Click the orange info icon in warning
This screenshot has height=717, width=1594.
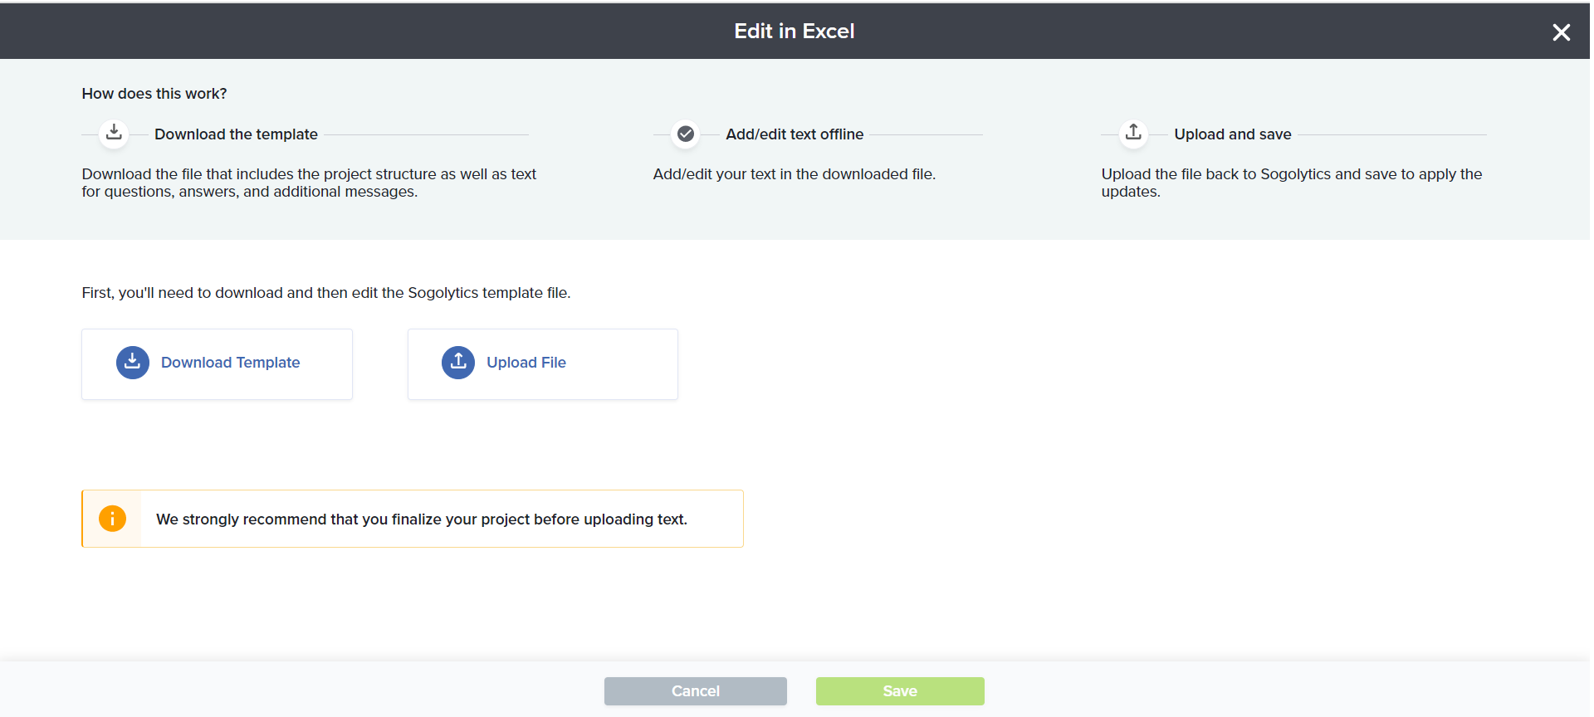112,519
